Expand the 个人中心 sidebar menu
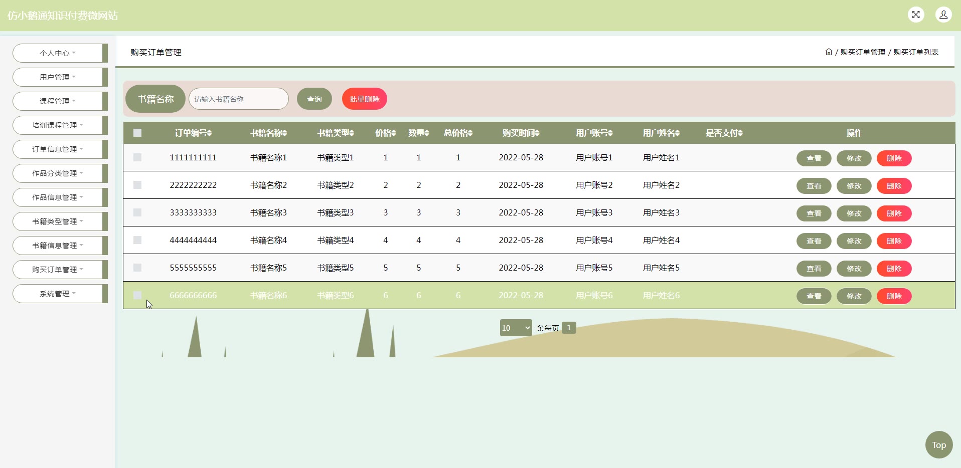Screen dimensions: 961x468 (x=58, y=53)
